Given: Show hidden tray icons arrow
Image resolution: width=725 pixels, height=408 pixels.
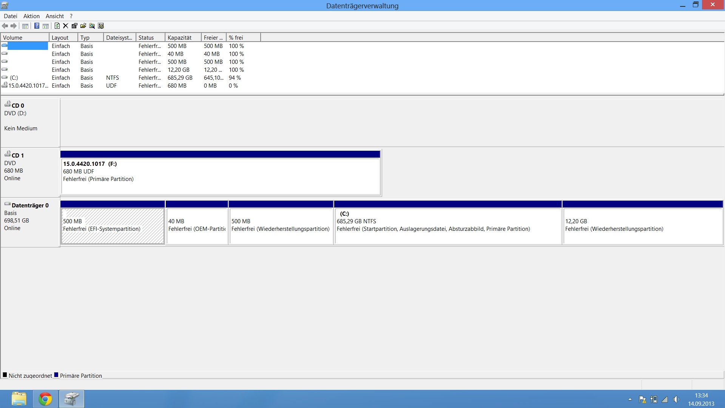Looking at the screenshot, I should [630, 399].
